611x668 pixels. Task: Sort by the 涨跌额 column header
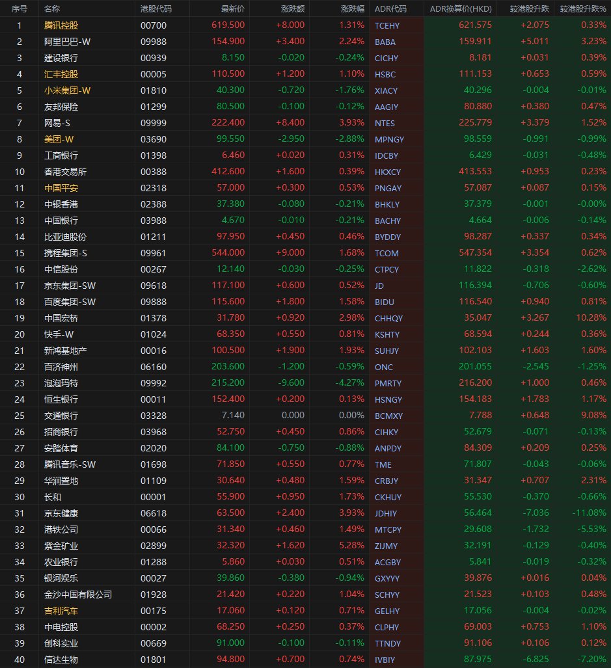click(293, 9)
